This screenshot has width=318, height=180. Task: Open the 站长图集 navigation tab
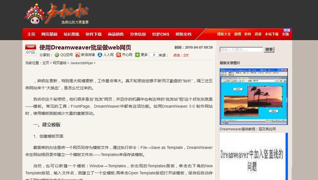tap(71, 34)
